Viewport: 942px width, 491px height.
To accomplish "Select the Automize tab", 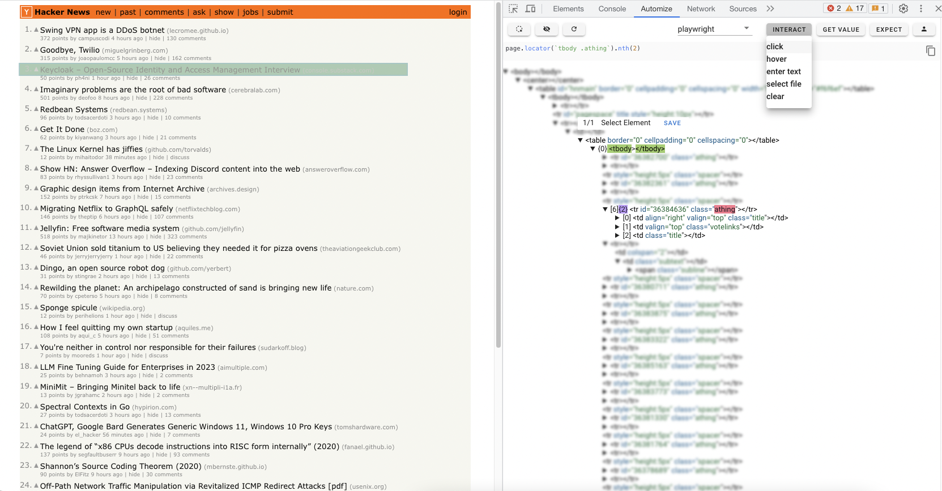I will click(656, 8).
